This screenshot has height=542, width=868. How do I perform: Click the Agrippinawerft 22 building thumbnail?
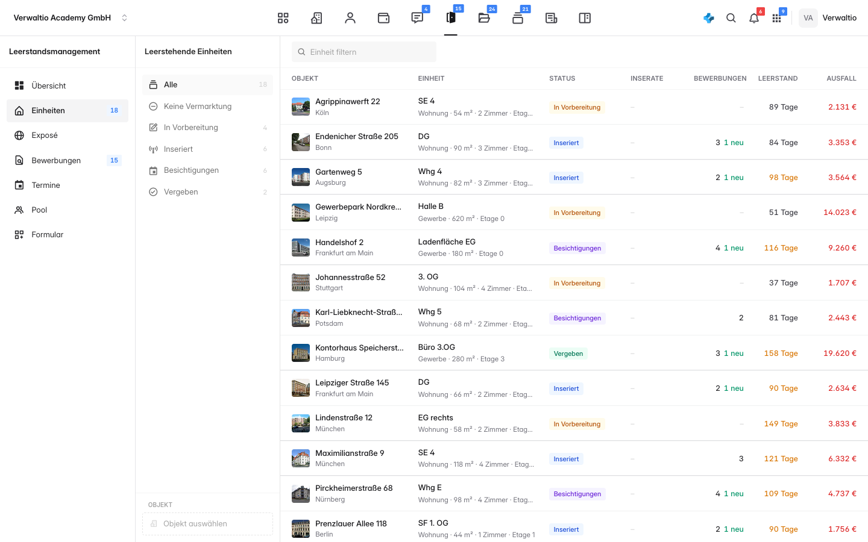301,107
